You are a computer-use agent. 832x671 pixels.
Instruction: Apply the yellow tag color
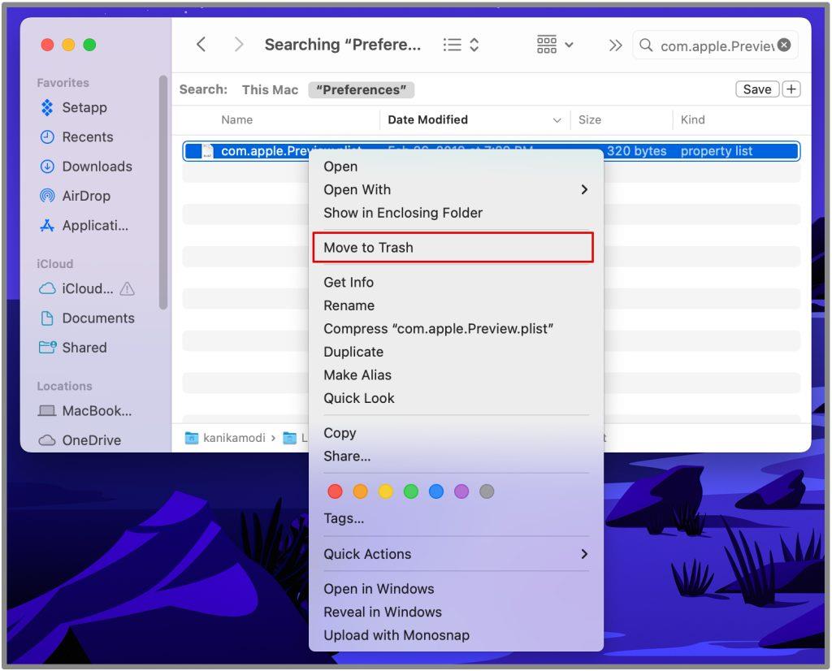[x=386, y=491]
